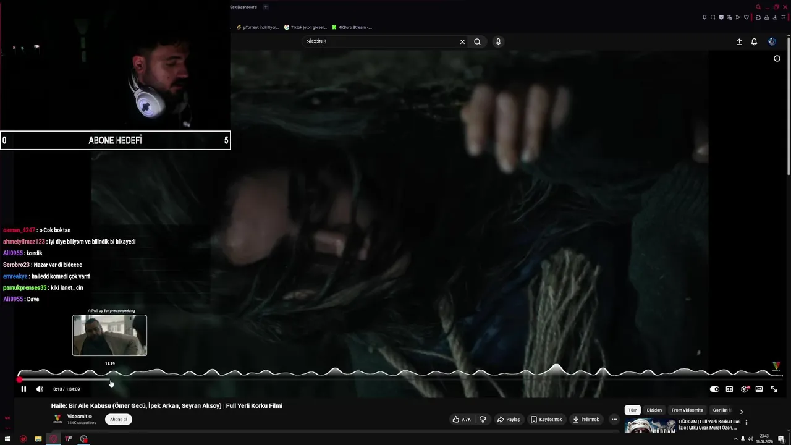Add to bookmarks with the heart icon
The width and height of the screenshot is (791, 445).
[747, 17]
